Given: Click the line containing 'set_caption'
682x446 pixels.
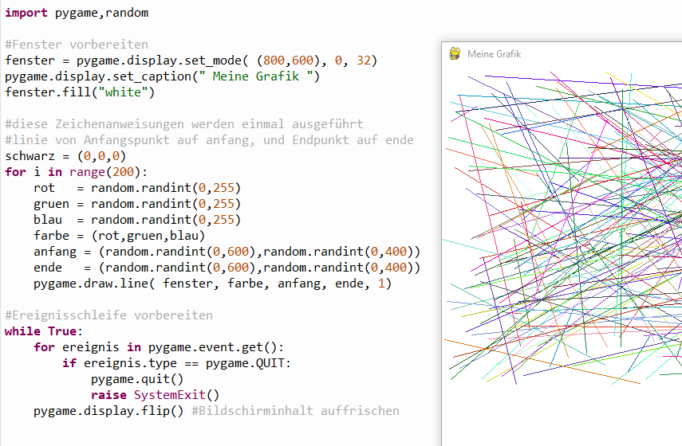Looking at the screenshot, I should [162, 76].
